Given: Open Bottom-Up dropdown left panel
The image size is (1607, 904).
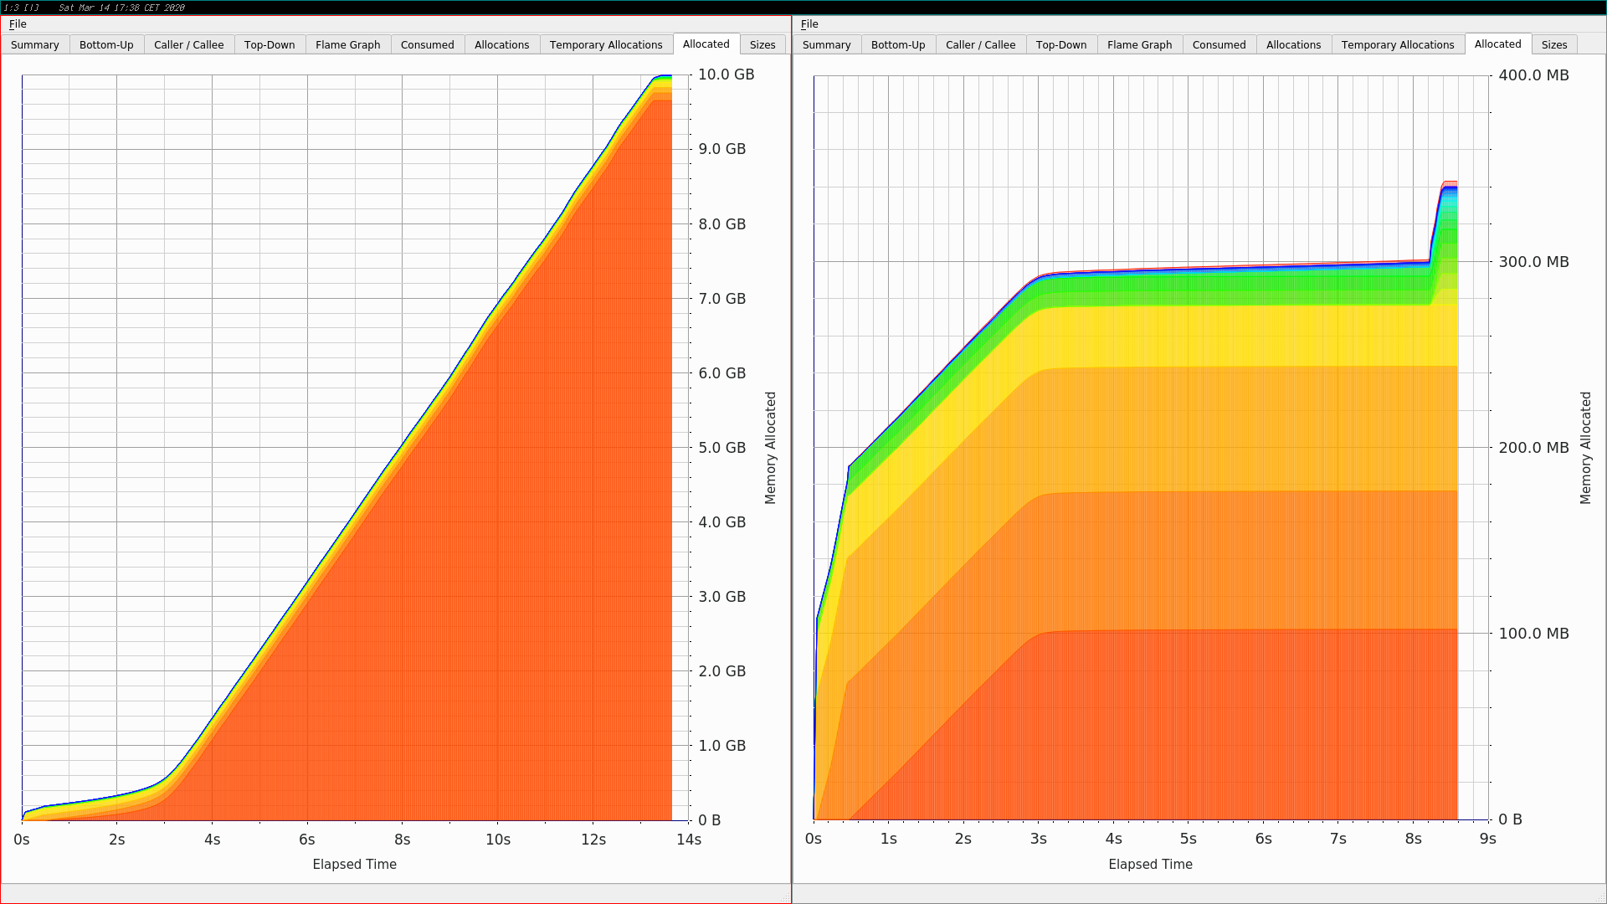Looking at the screenshot, I should pos(105,44).
